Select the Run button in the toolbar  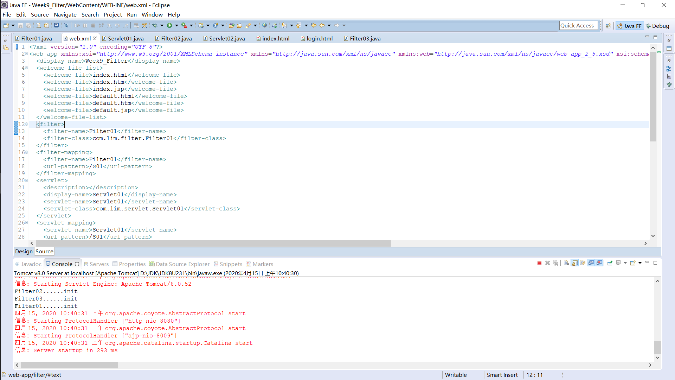(x=169, y=25)
